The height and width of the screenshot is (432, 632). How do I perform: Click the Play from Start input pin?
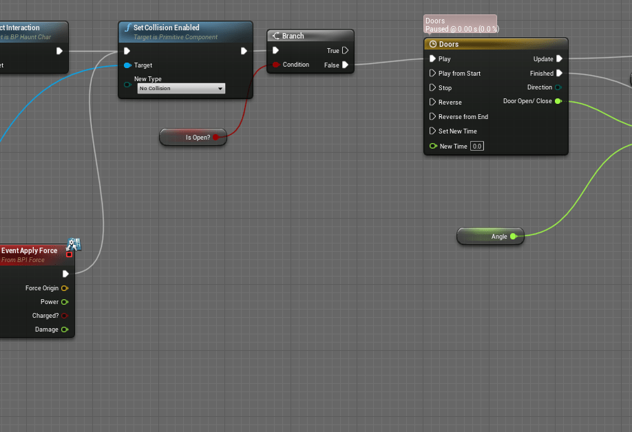432,74
